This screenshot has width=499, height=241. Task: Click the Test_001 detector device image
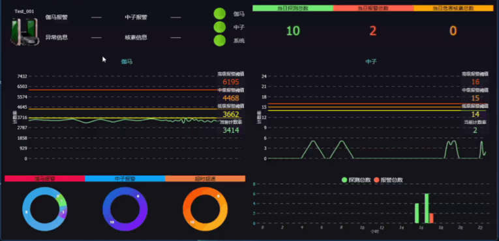click(25, 31)
